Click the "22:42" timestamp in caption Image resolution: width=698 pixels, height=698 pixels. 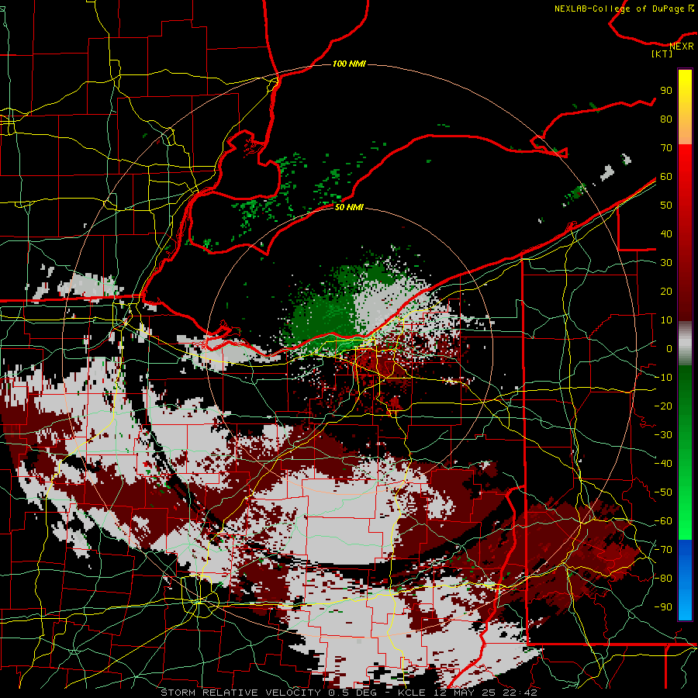(x=520, y=693)
